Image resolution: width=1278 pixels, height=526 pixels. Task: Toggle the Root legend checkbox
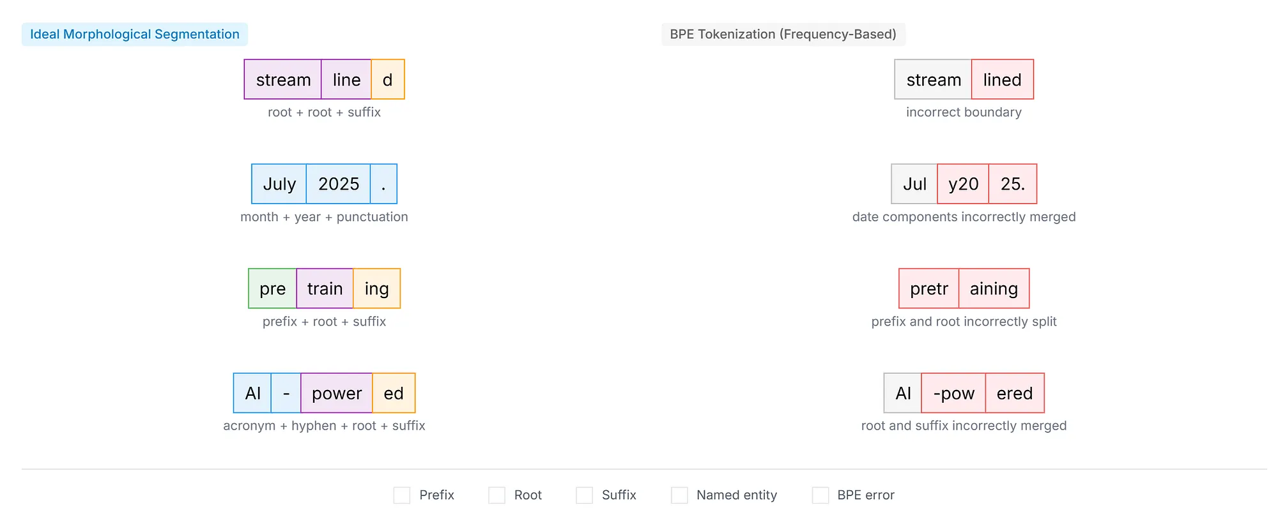497,495
